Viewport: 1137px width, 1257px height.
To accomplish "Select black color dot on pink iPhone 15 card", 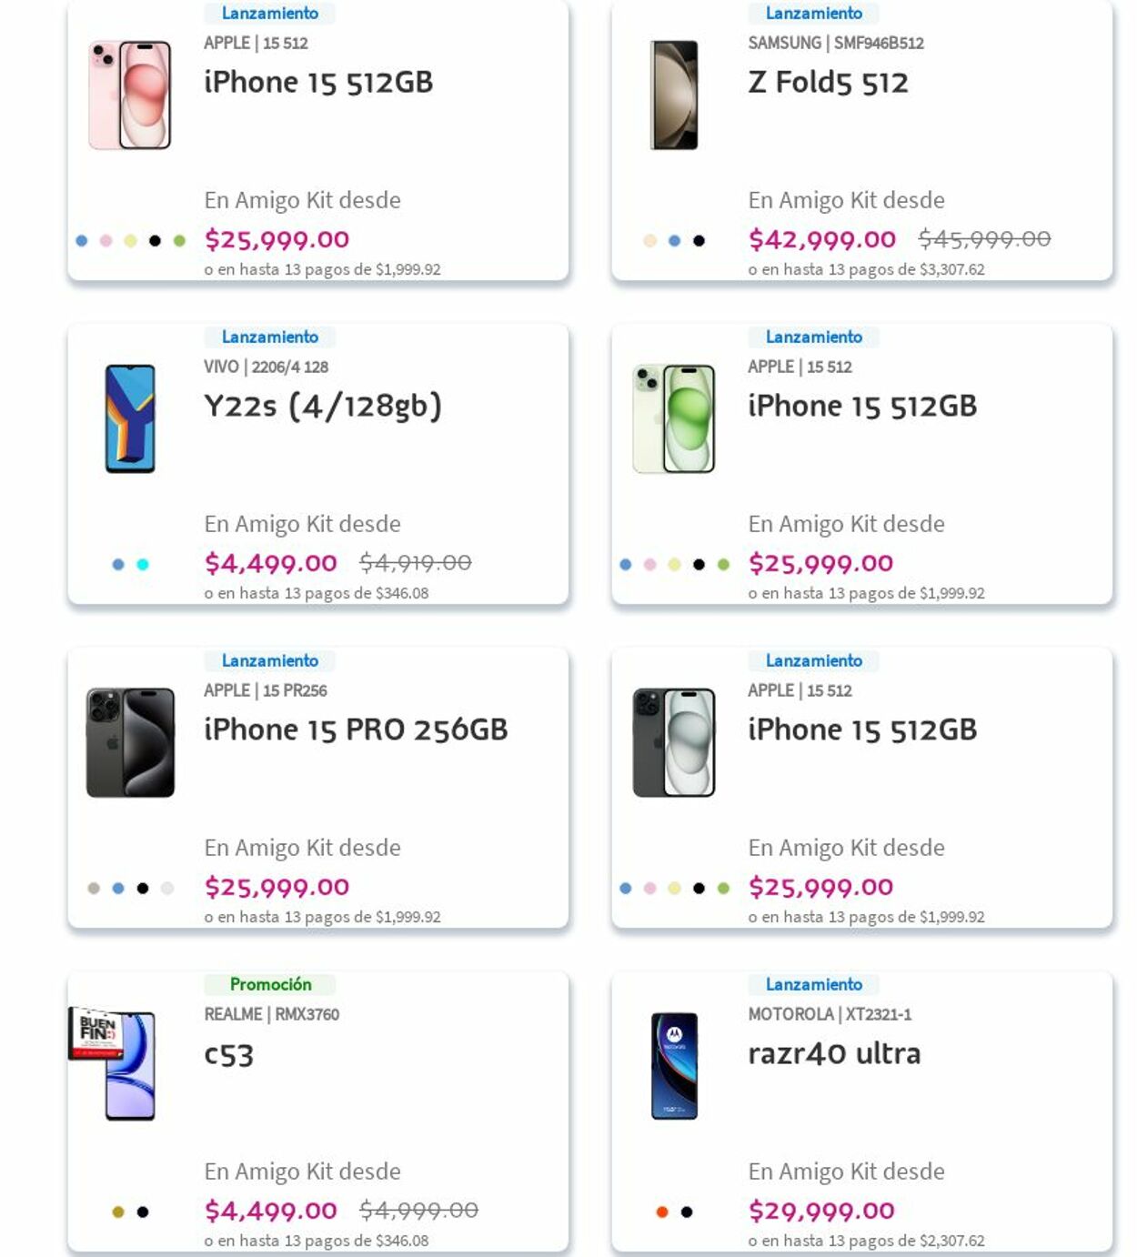I will coord(155,241).
